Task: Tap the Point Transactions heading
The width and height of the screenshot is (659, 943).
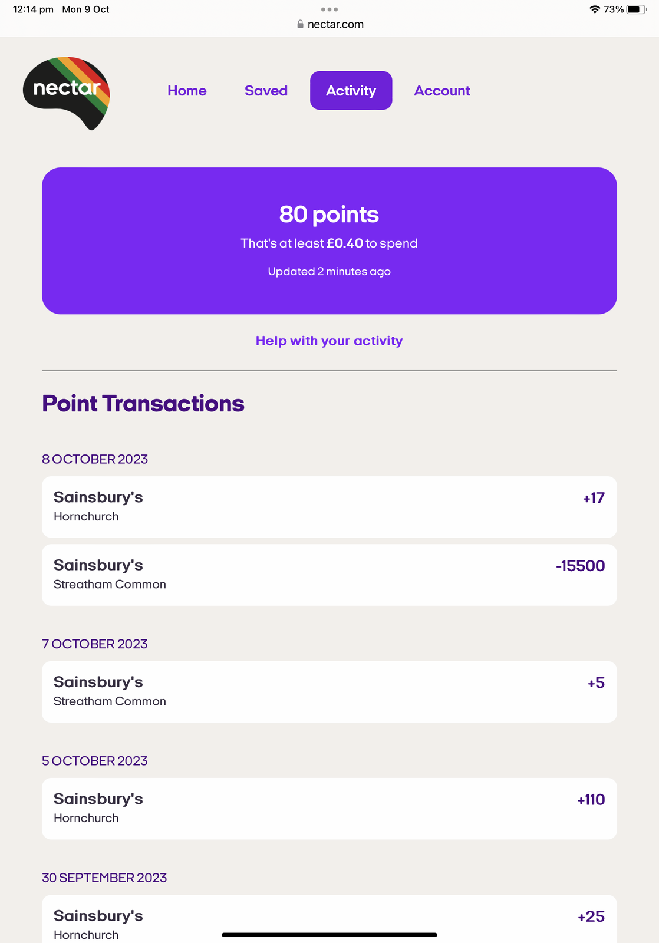Action: (x=143, y=404)
